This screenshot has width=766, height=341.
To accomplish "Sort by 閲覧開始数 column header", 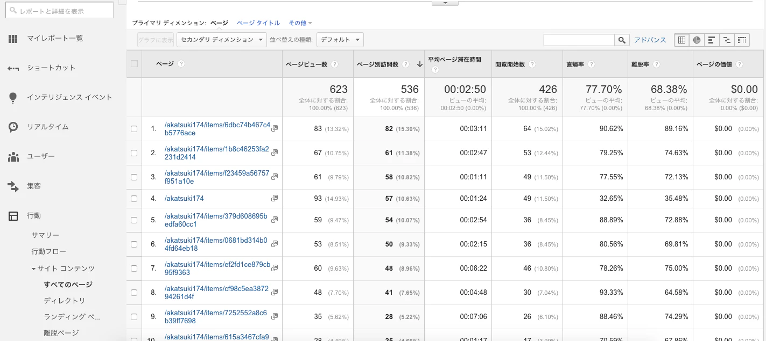I will point(510,64).
